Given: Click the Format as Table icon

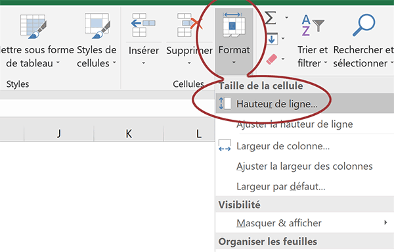Looking at the screenshot, I should [x=33, y=26].
